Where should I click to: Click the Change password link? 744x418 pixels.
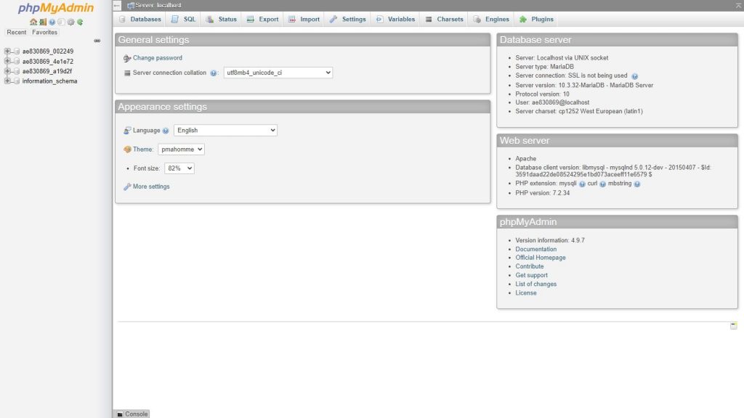point(157,58)
